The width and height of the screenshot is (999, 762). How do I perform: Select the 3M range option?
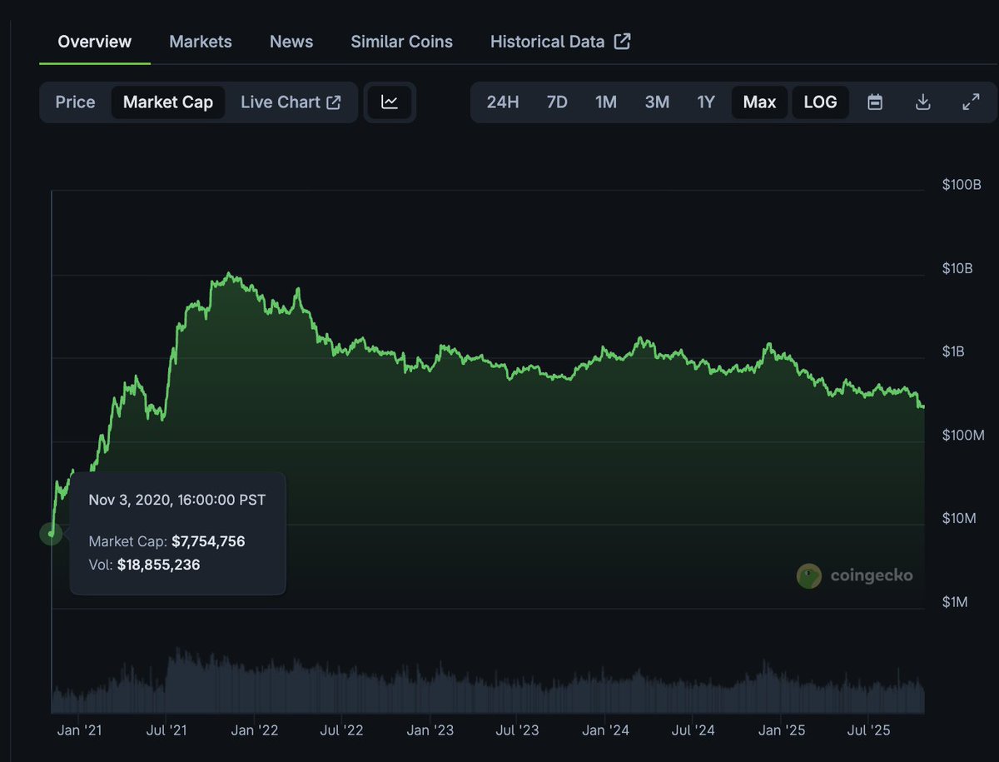pyautogui.click(x=657, y=102)
